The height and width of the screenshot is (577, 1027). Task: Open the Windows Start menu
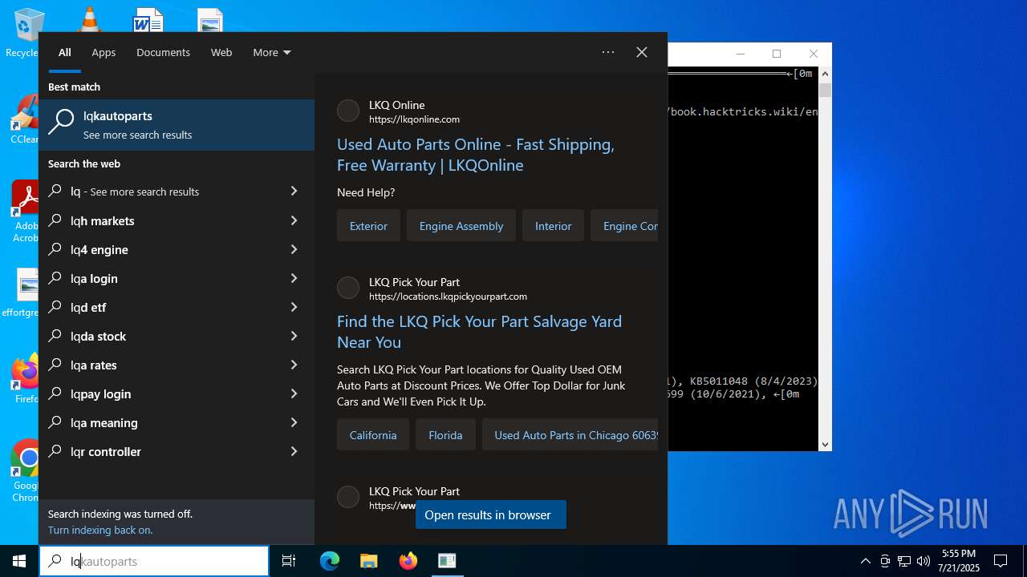(19, 561)
